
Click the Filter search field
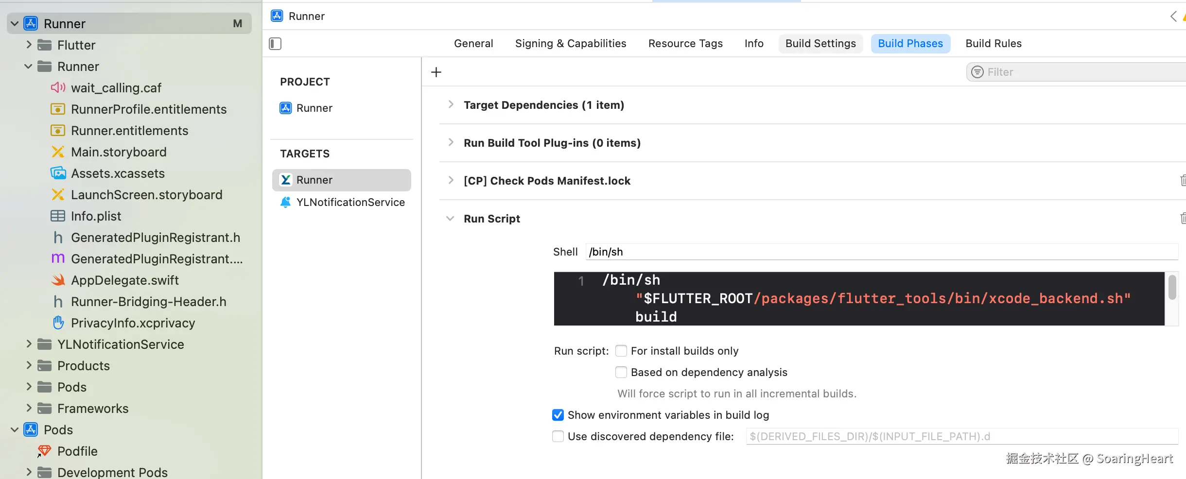[1076, 72]
